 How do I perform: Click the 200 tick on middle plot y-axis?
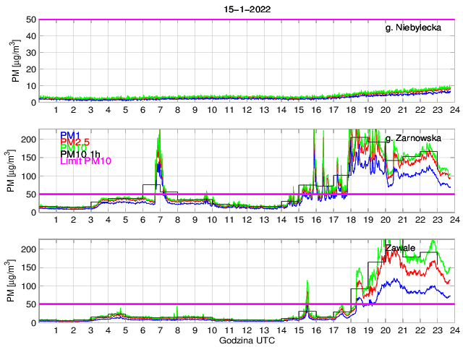[29, 139]
